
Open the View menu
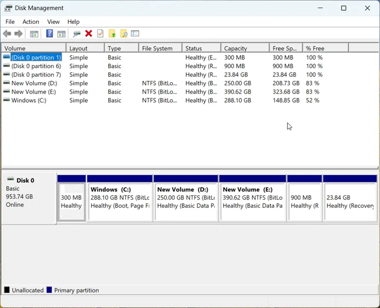[x=53, y=22]
